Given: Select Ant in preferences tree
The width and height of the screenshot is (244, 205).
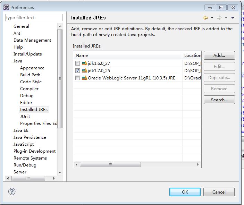Looking at the screenshot, I should pyautogui.click(x=17, y=33).
